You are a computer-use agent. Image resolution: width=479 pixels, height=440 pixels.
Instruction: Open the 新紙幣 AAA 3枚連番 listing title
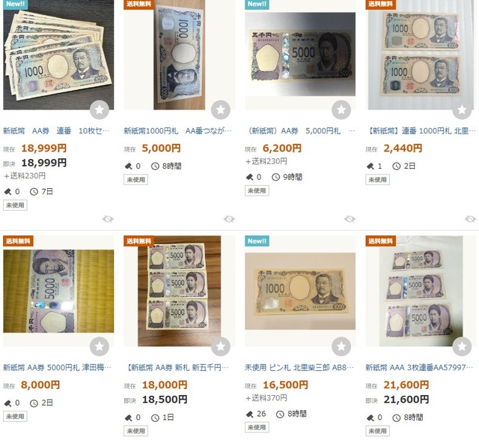pyautogui.click(x=419, y=367)
